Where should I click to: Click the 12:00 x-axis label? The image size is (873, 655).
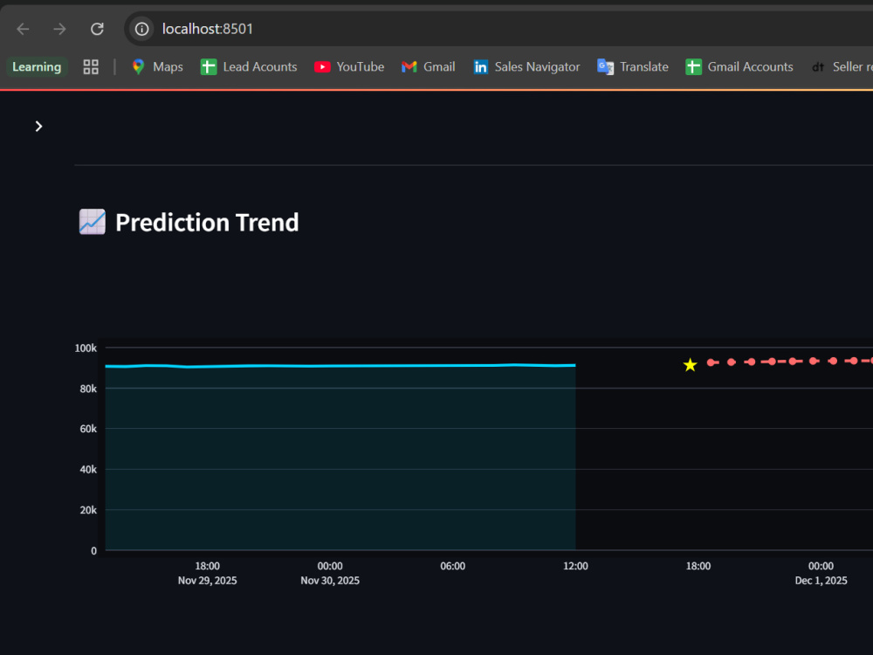point(575,566)
